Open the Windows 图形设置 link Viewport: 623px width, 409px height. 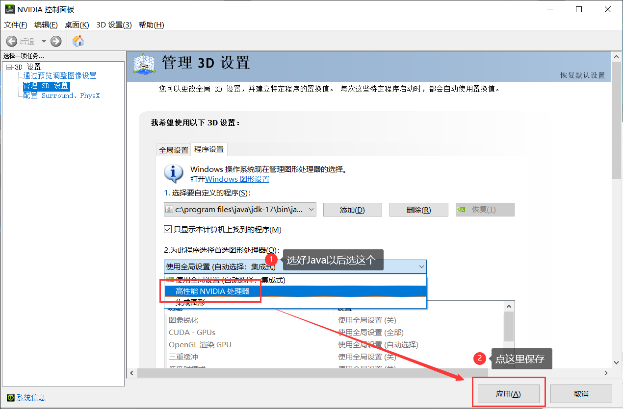point(237,179)
